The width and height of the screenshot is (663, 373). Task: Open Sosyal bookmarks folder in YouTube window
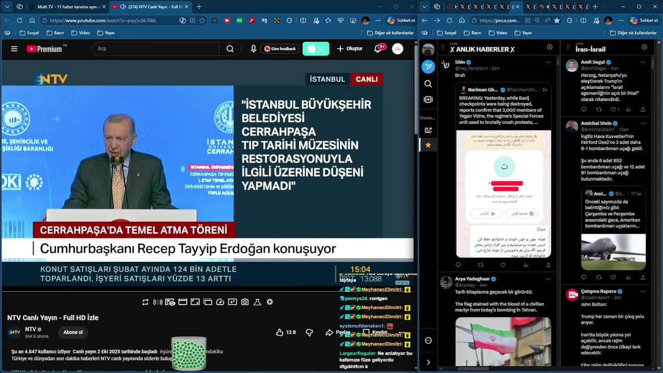coord(29,33)
